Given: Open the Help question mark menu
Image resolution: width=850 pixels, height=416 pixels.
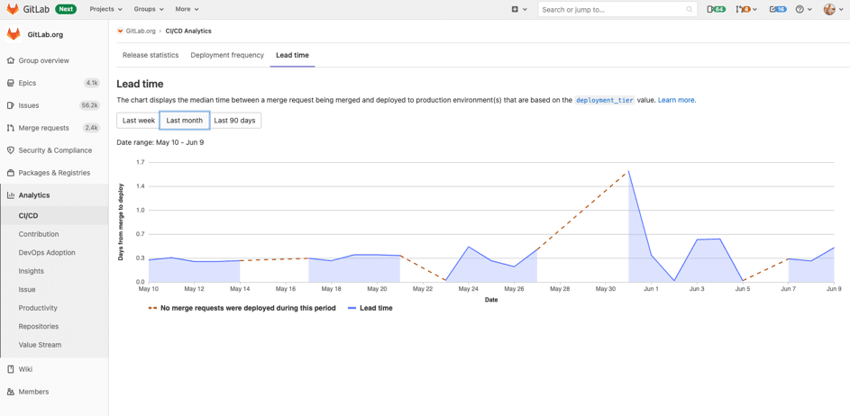Looking at the screenshot, I should coord(803,9).
